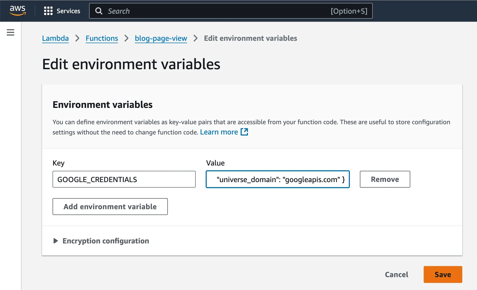This screenshot has height=290, width=477.
Task: Return to blog-page-view function page
Action: click(161, 38)
